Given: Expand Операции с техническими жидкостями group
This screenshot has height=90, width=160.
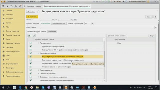Looking at the screenshot, I should point(38,77).
